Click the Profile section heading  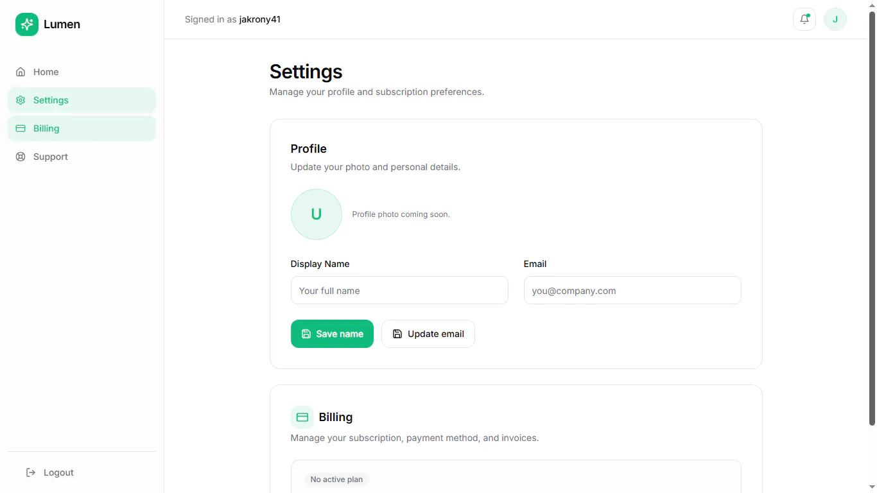(309, 149)
